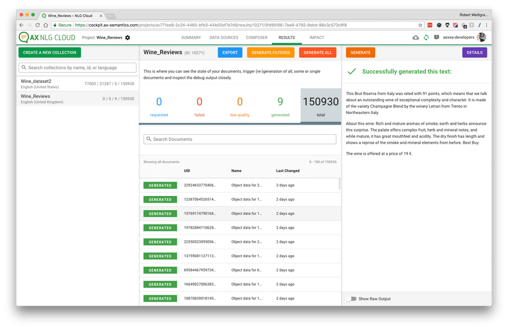Open the purple Details button
This screenshot has height=329, width=508.
tap(475, 52)
